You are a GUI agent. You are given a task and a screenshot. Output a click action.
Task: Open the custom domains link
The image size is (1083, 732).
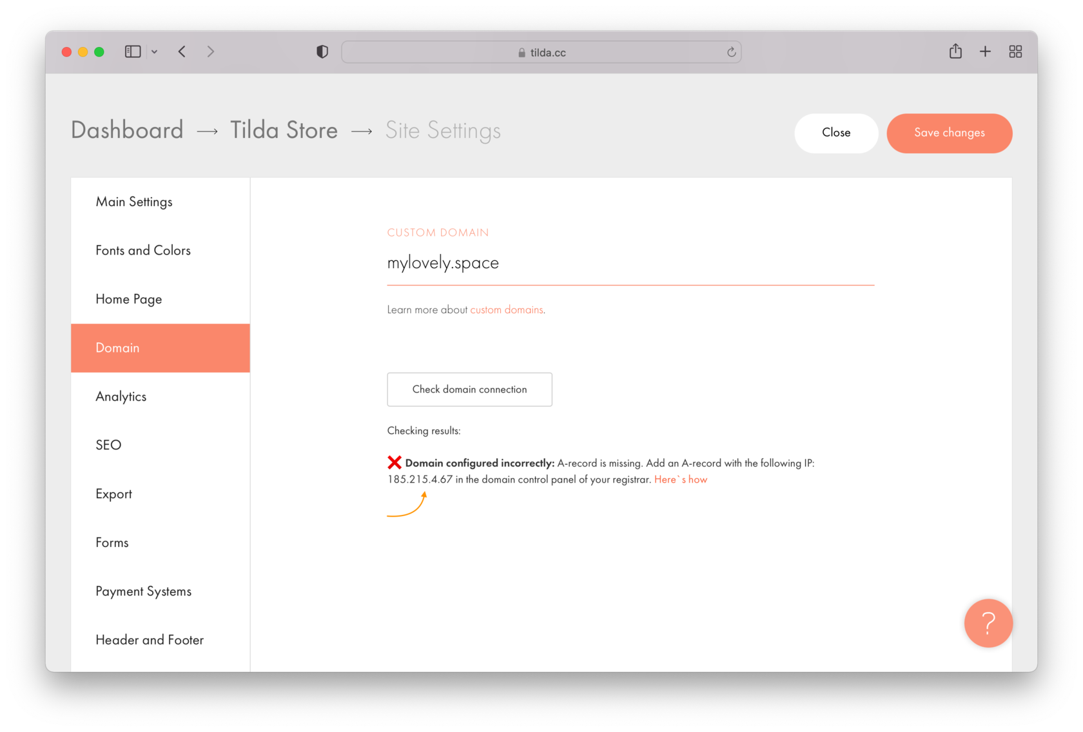507,309
